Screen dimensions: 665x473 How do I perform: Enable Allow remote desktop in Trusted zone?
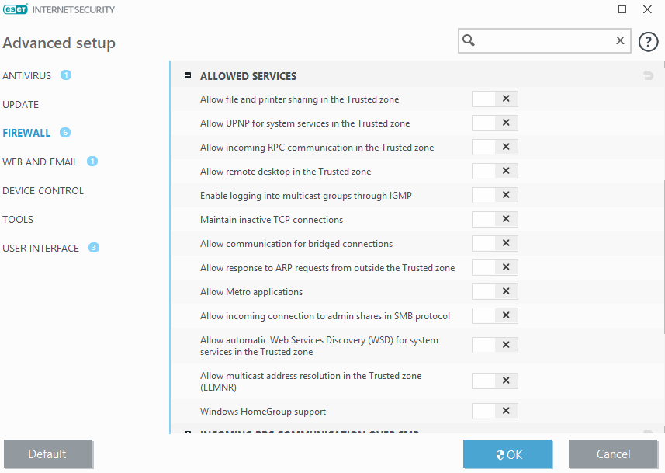coord(494,172)
